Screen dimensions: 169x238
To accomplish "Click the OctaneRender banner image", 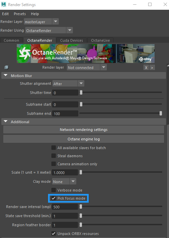I will [x=86, y=54].
